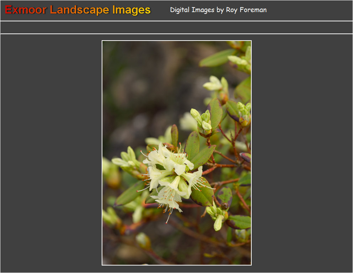Click the word Digital in the tagline
This screenshot has height=273, width=353.
click(x=180, y=10)
